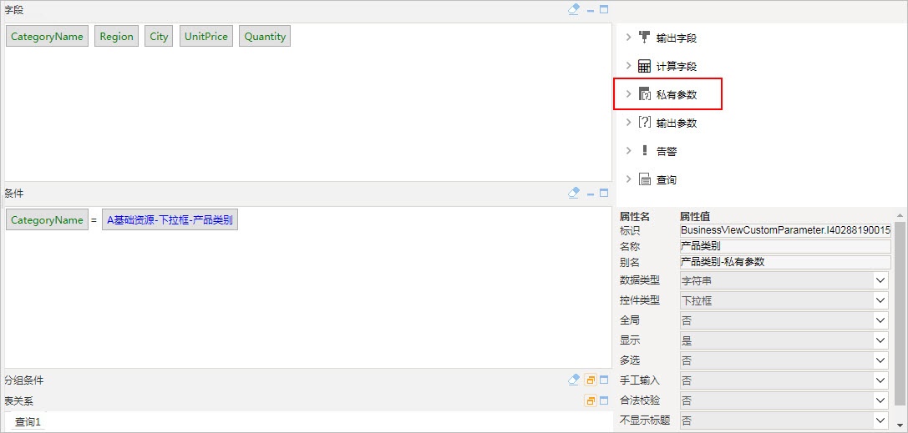Viewport: 908px width, 433px height.
Task: Minimize the 条件 panel
Action: coord(591,194)
